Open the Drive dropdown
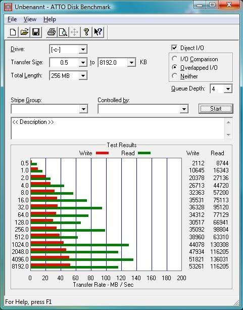This screenshot has height=310, width=243. click(83, 49)
